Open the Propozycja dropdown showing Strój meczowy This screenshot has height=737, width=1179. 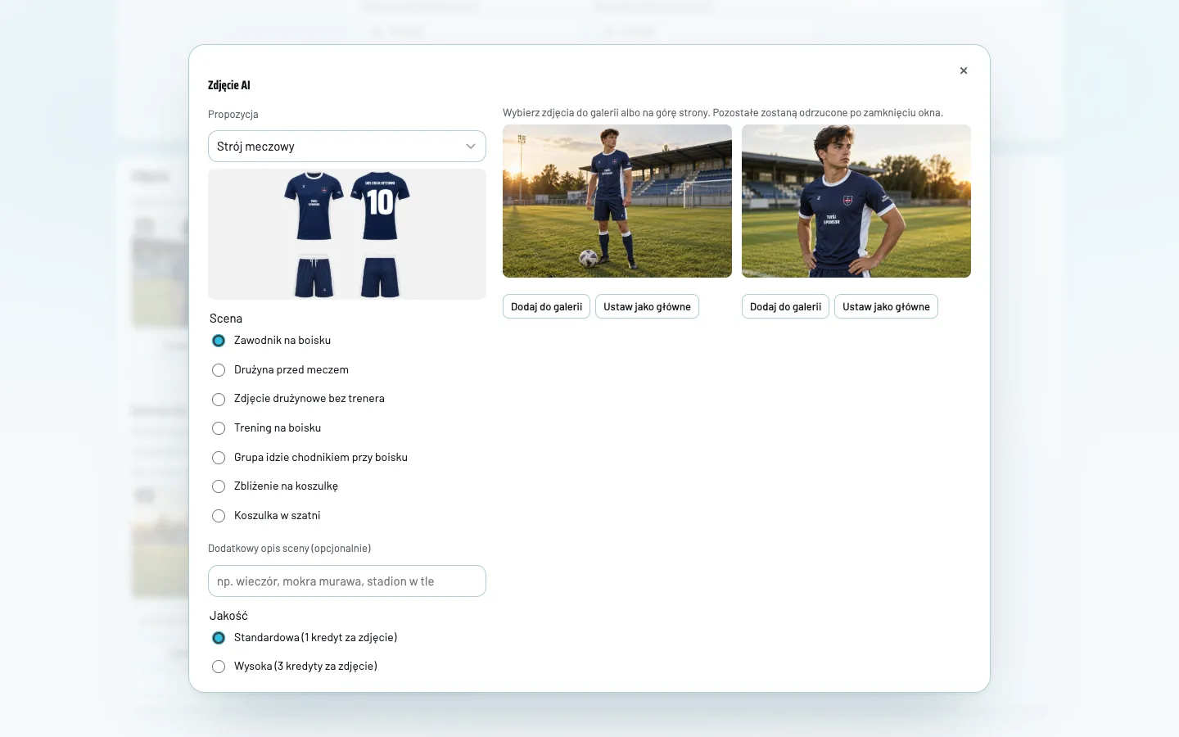tap(347, 147)
